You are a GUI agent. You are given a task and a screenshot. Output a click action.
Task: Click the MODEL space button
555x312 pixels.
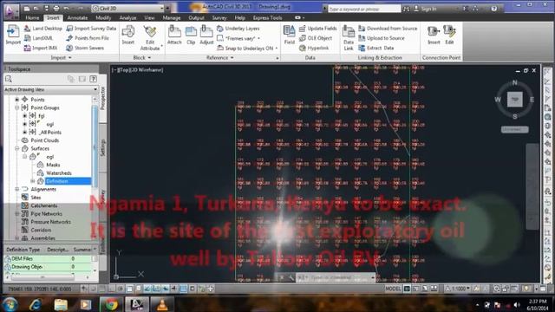[393, 289]
